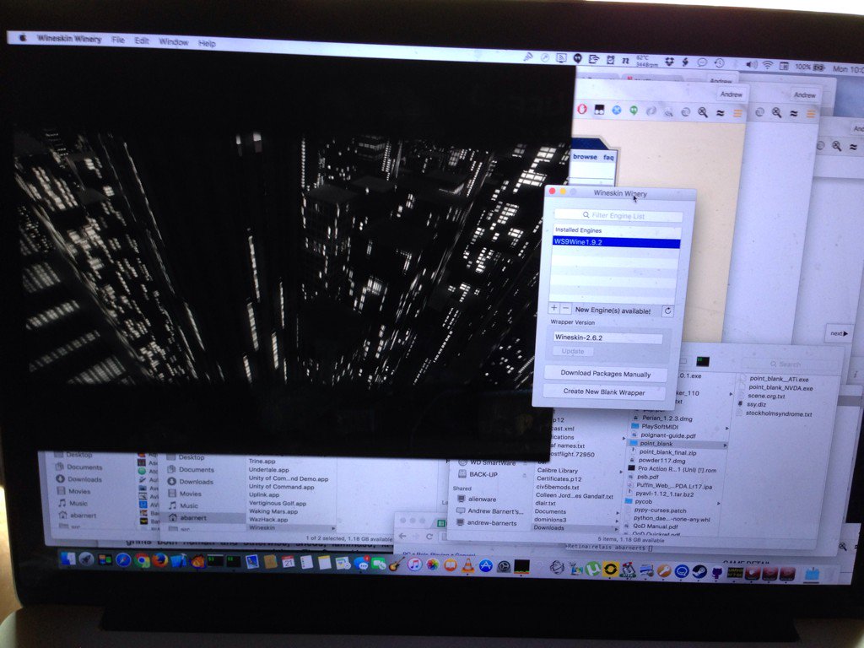Expand the dominions3 folder arrow
The height and width of the screenshot is (648, 864).
[618, 521]
